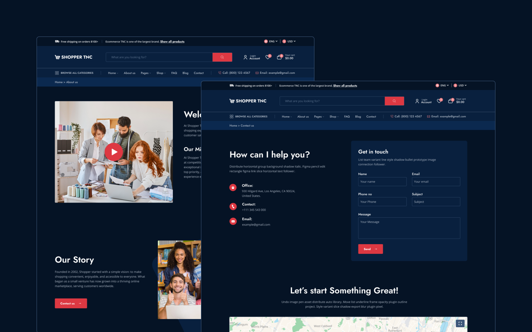The width and height of the screenshot is (532, 332).
Task: Open the wishlist heart icon
Action: click(x=439, y=101)
